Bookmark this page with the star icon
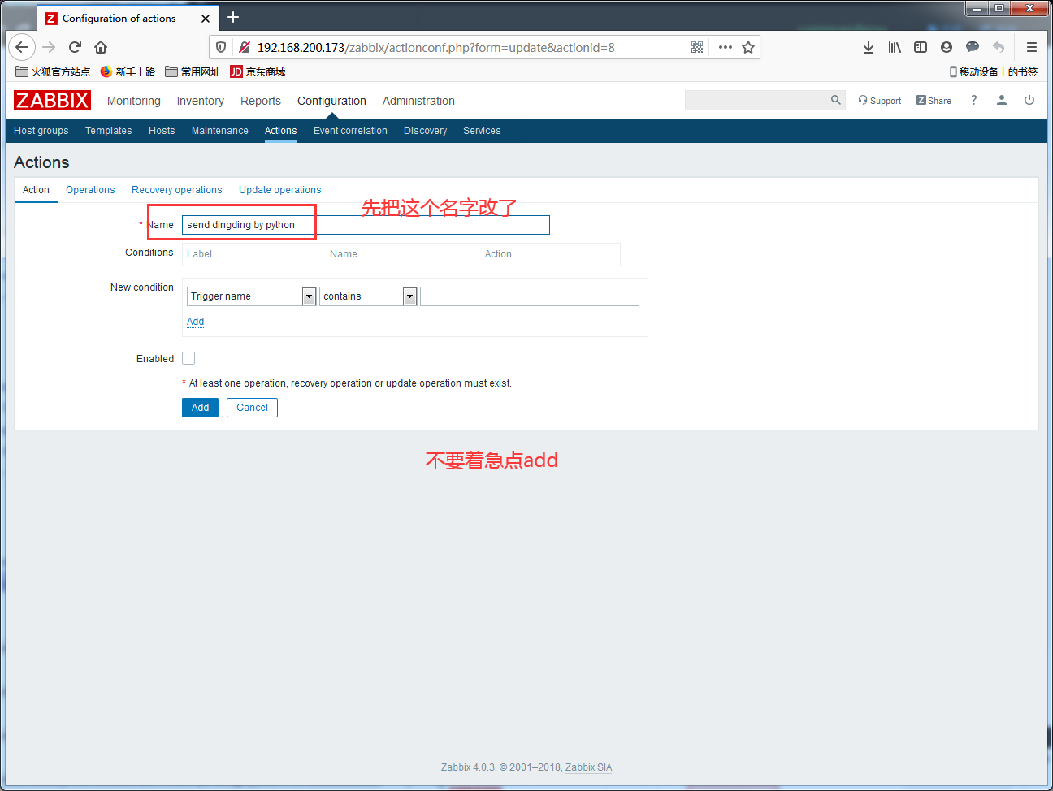 [x=748, y=47]
